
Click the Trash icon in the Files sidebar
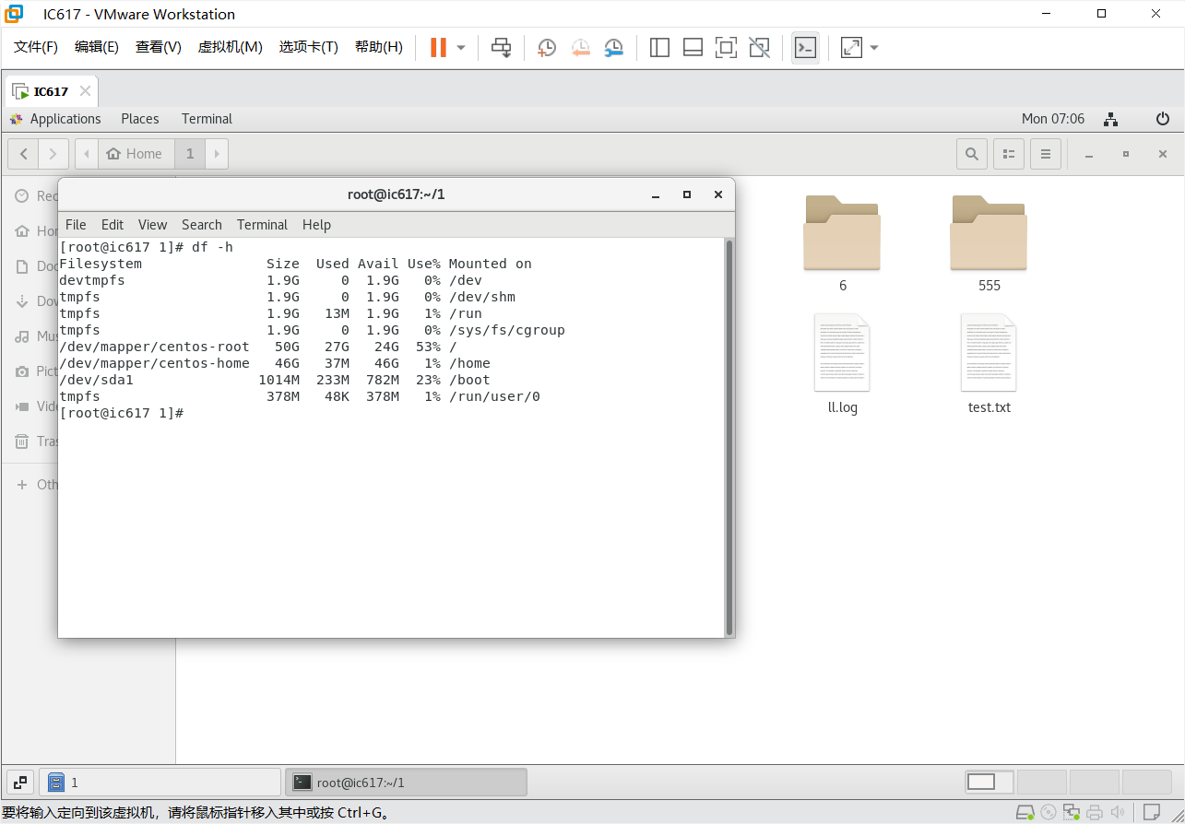[22, 441]
